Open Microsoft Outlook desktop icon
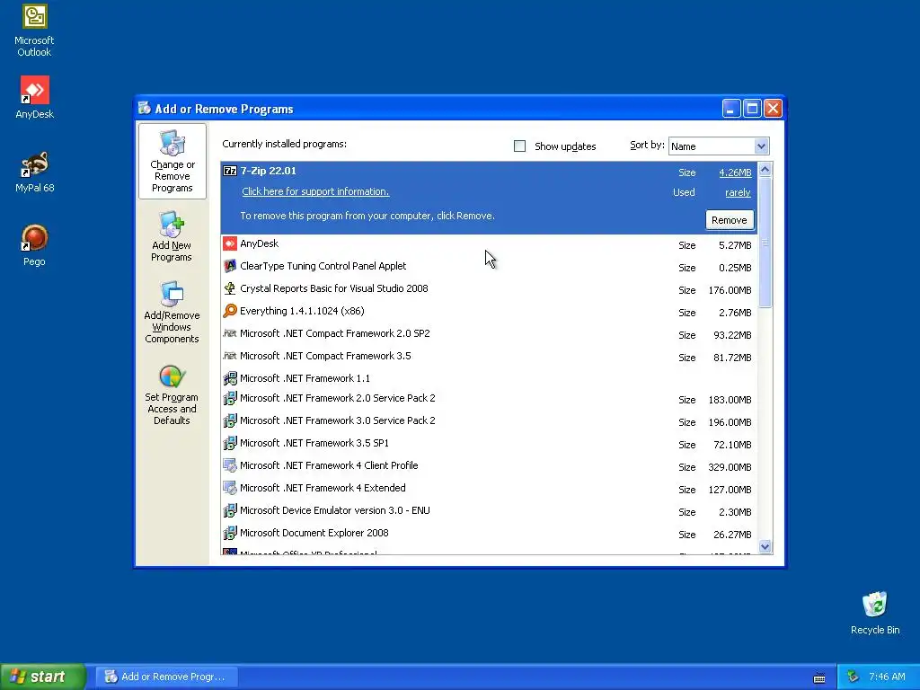Screen dimensions: 920x690 pos(34,31)
